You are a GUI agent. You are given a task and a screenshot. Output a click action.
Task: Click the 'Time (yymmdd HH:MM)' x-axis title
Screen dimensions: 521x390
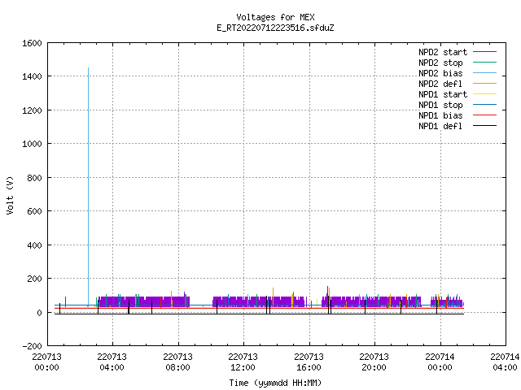pyautogui.click(x=275, y=383)
